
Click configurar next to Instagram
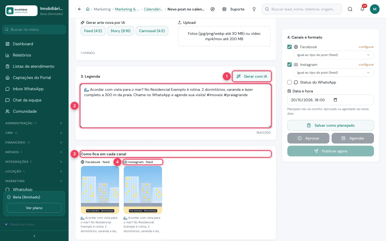[366, 65]
